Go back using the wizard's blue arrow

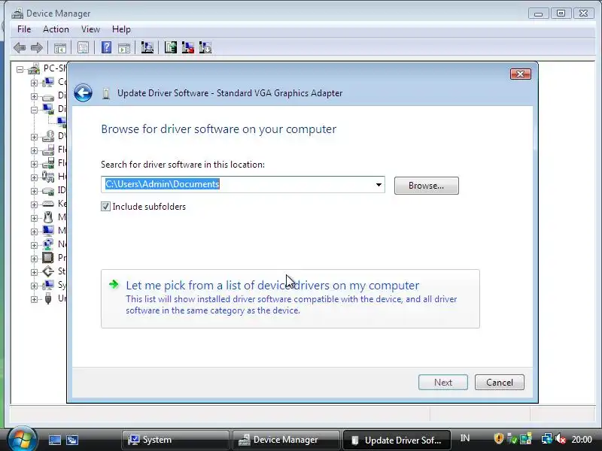point(83,92)
